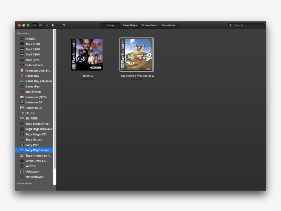Select the Game Boy Advance icon

coord(22,81)
